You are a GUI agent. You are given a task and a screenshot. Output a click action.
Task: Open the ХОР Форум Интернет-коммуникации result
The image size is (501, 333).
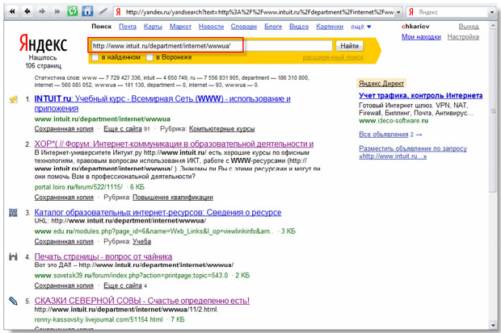pos(174,144)
